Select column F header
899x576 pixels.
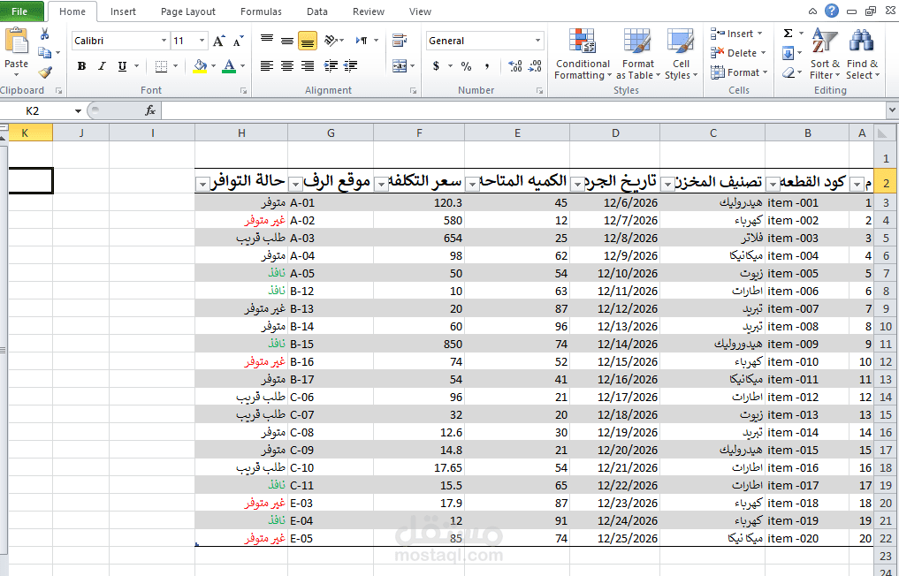coord(419,133)
